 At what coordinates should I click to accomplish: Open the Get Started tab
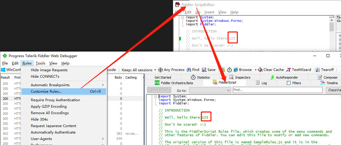pos(163,77)
